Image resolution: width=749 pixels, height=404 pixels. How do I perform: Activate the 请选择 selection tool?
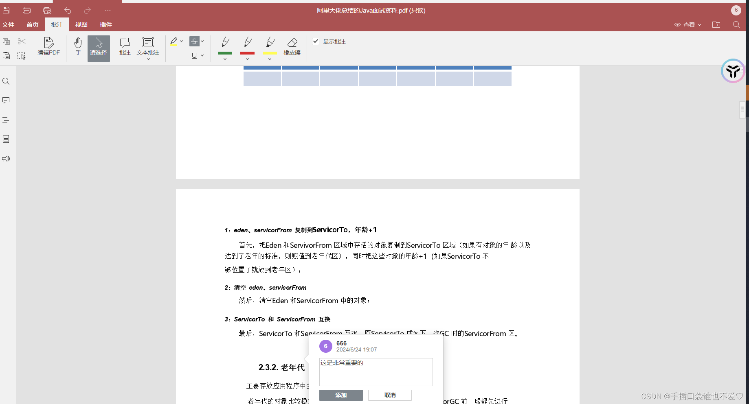tap(99, 48)
